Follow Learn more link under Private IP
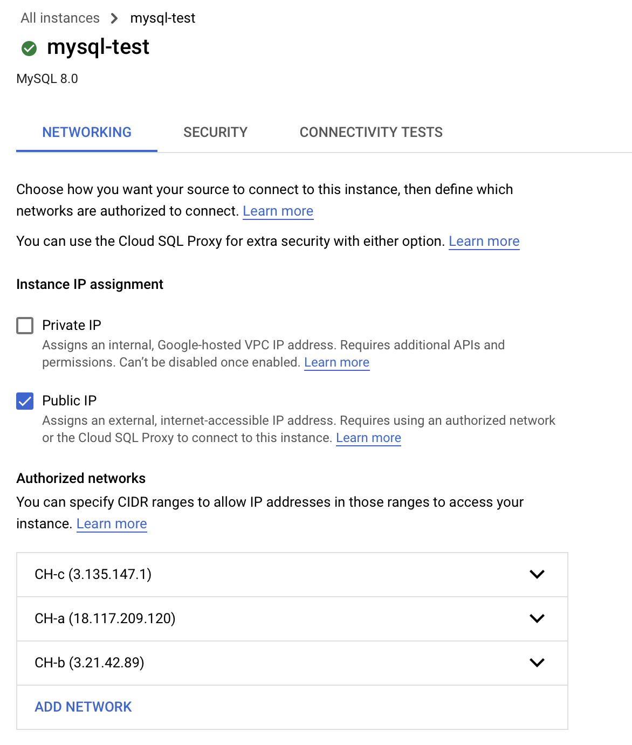Viewport: 632px width, 745px height. (x=336, y=362)
